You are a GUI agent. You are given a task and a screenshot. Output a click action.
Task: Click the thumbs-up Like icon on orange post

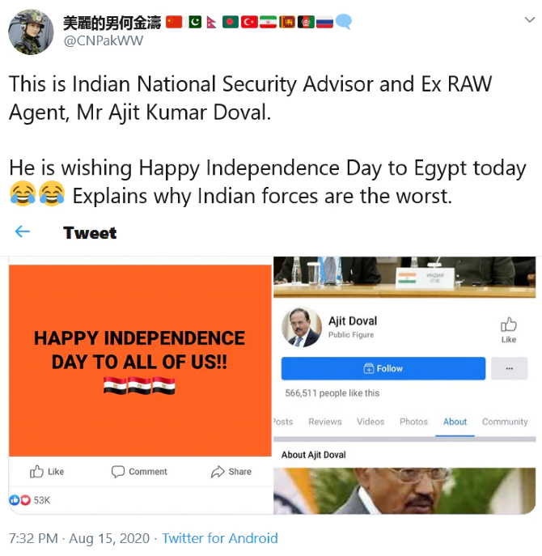click(x=36, y=472)
